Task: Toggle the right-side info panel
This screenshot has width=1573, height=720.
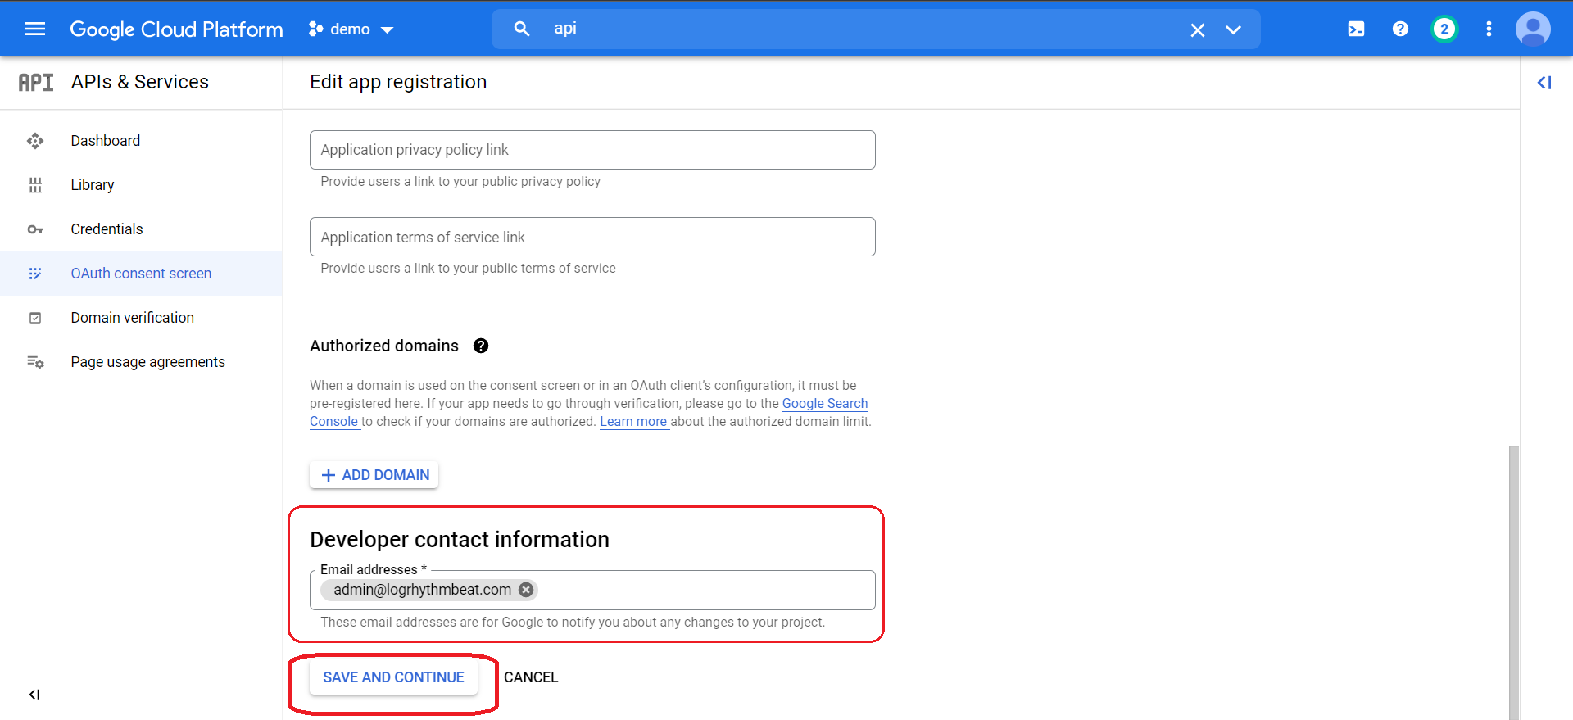Action: tap(1544, 83)
